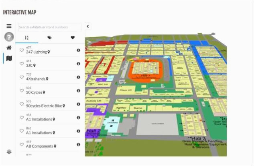
Task: Switch to the tags category tab
Action: tap(49, 38)
